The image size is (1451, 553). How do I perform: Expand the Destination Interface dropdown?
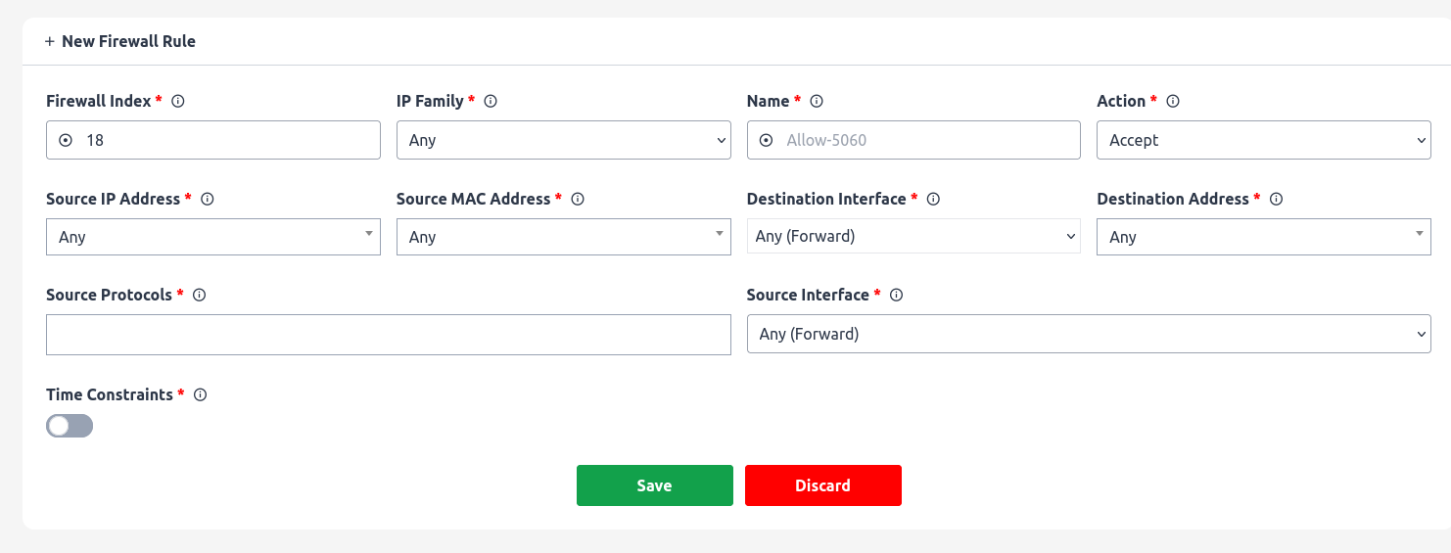pos(913,236)
